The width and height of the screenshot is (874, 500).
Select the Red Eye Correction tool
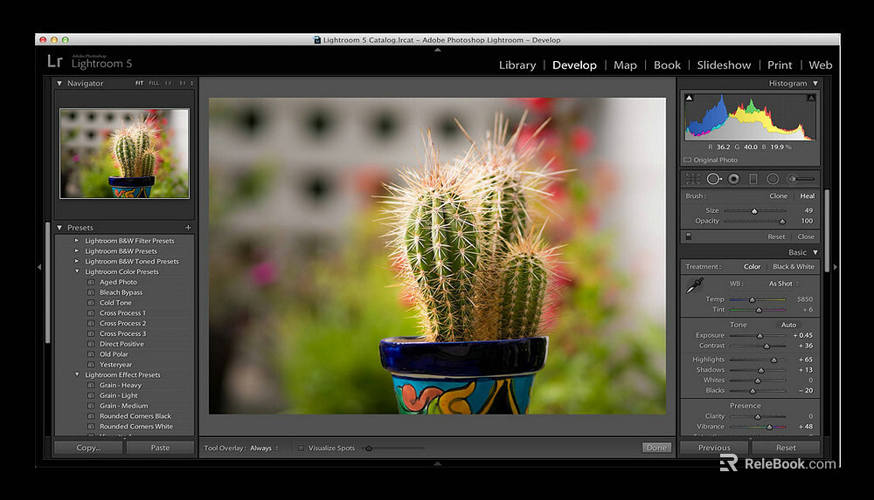733,179
